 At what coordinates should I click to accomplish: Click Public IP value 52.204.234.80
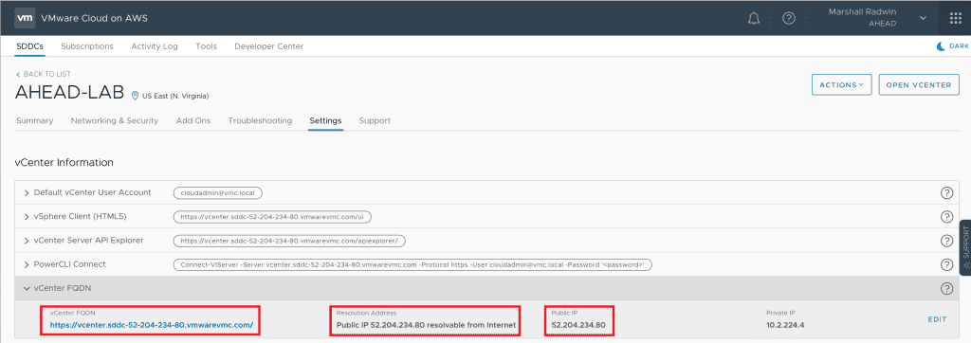578,325
